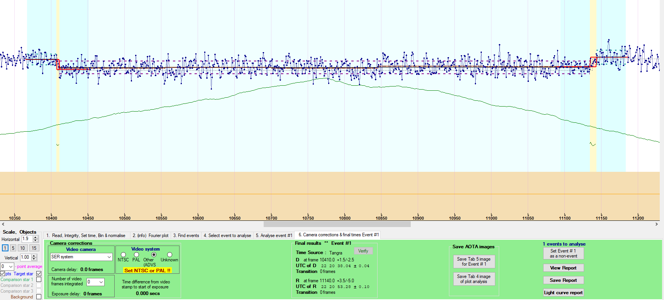This screenshot has width=664, height=300.
Task: Select horizontal scale preset 15
Action: click(34, 248)
